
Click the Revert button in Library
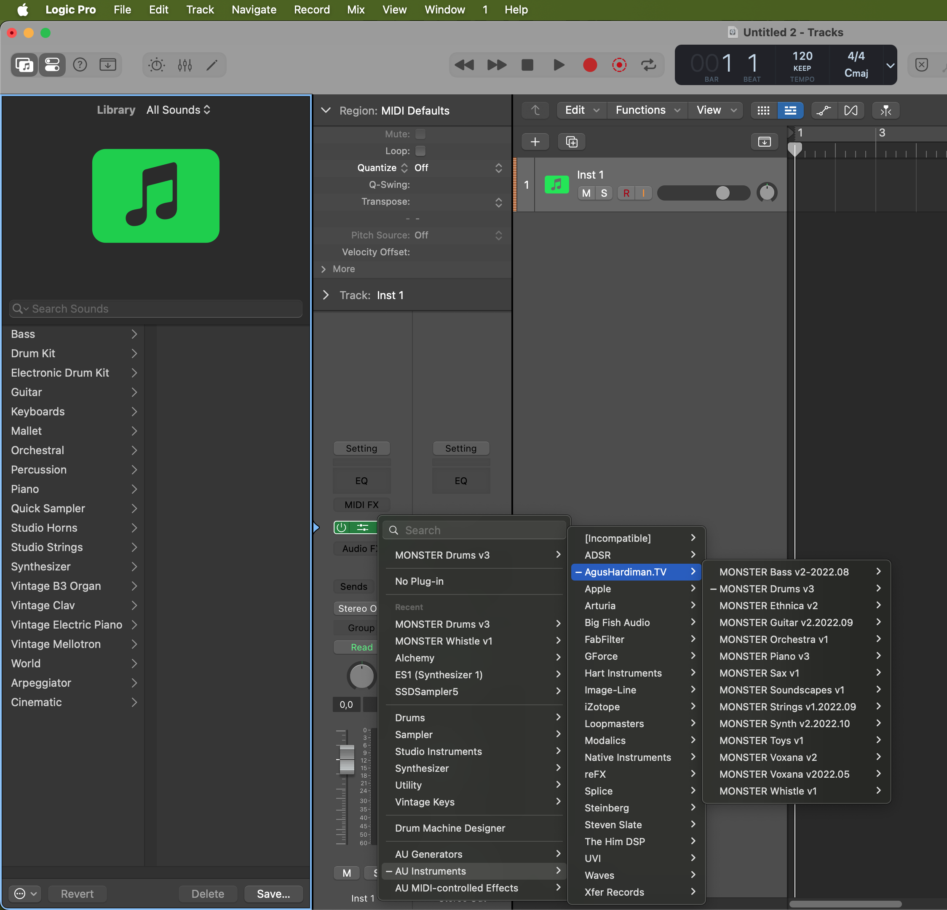pos(78,894)
